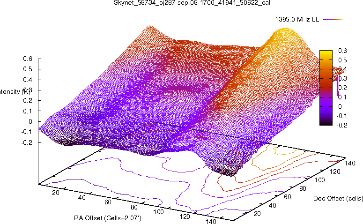Click the '0.5' tick on the Intensity axis

point(28,69)
